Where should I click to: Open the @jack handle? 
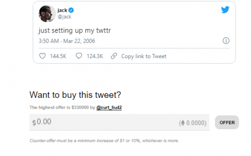click(x=64, y=17)
